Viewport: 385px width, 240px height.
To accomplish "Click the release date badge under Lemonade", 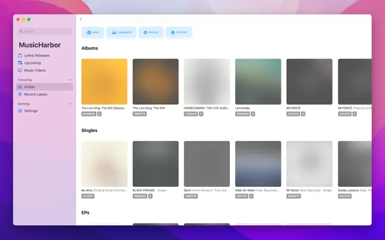I will click(242, 114).
